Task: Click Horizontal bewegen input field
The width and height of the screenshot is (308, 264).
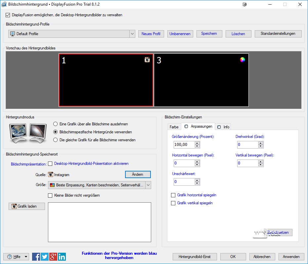Action: [x=185, y=163]
